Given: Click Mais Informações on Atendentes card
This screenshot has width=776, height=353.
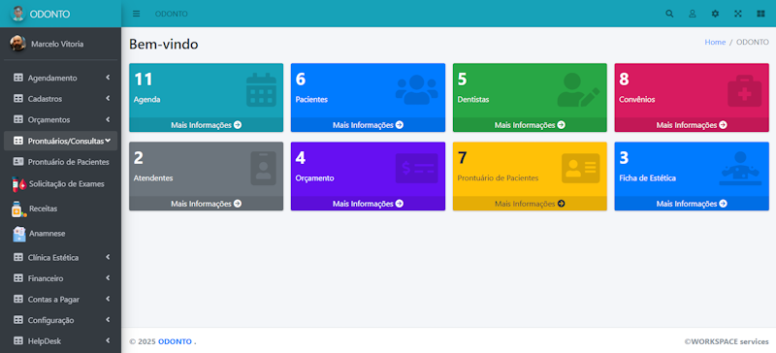Looking at the screenshot, I should [206, 204].
